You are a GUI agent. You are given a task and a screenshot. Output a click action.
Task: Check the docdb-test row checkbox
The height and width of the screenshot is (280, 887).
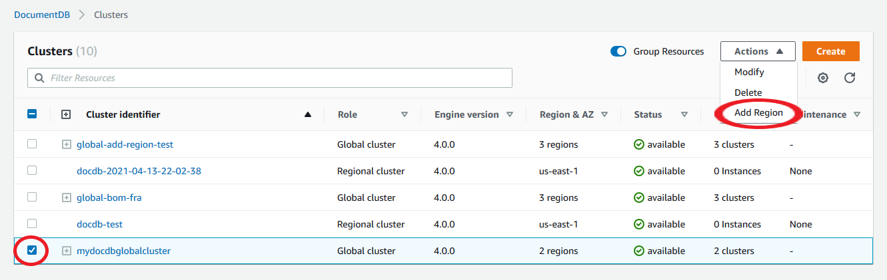(32, 224)
